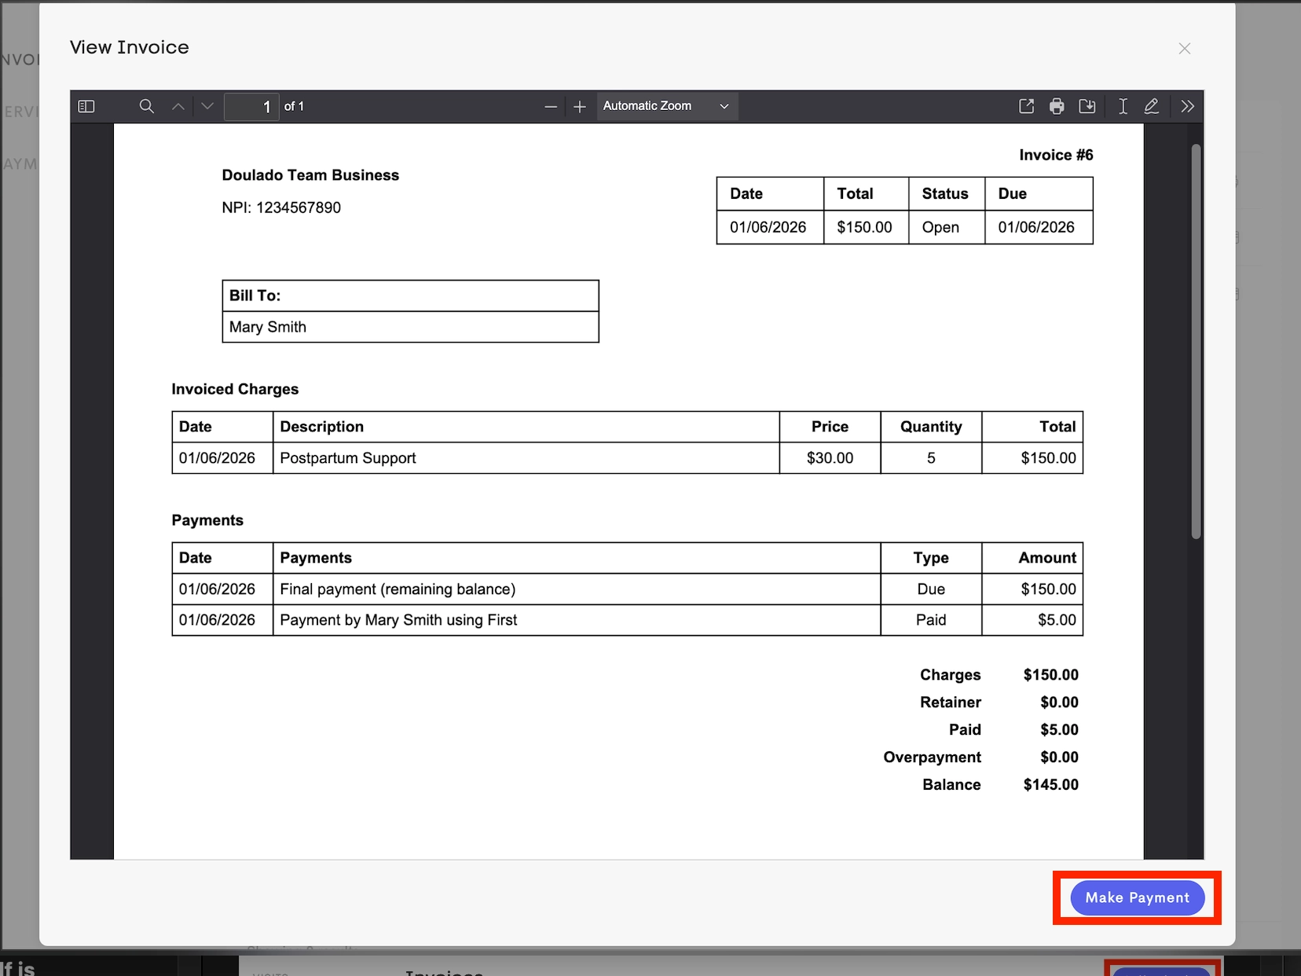Image resolution: width=1301 pixels, height=976 pixels.
Task: Go to previous page arrow
Action: [x=178, y=106]
